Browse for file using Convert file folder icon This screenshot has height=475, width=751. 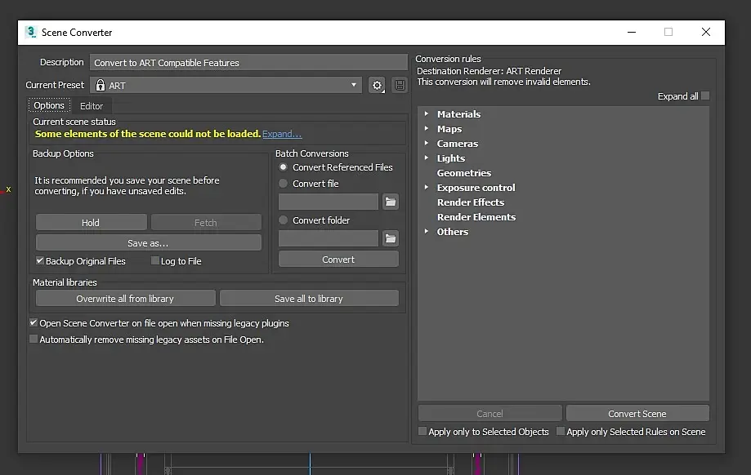click(x=391, y=202)
